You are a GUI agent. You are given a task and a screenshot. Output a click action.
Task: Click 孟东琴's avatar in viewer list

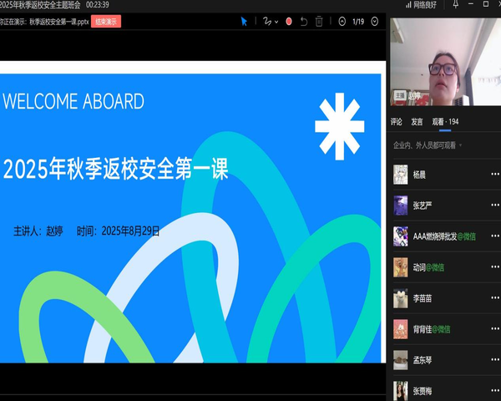tap(401, 359)
